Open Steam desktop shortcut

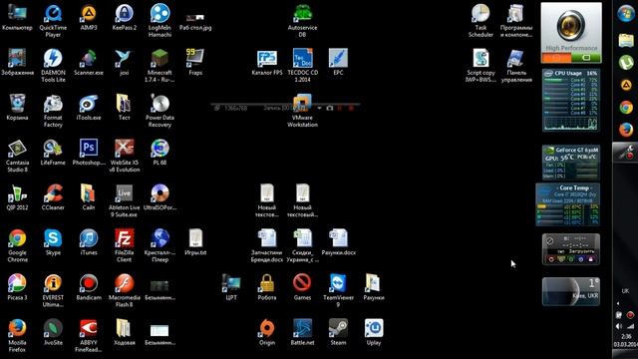point(338,332)
